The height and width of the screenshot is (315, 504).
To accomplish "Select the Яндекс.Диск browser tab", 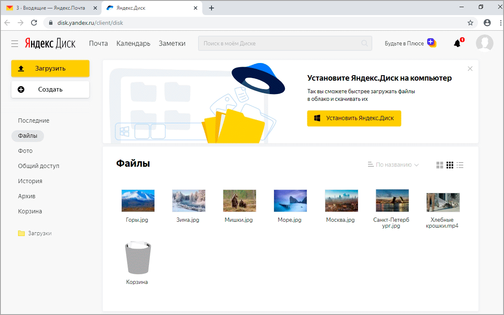I will tap(152, 8).
